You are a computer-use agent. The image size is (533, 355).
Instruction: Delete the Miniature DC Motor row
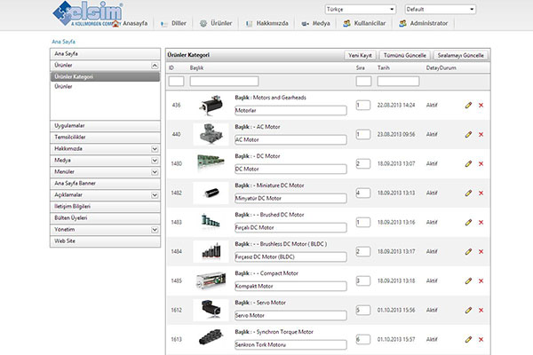pyautogui.click(x=481, y=193)
